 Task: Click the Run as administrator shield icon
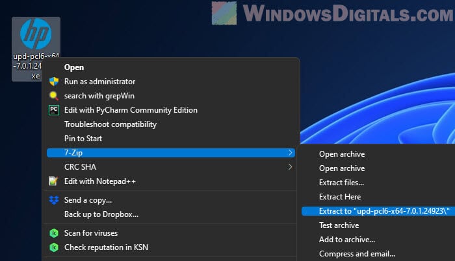[x=54, y=82]
